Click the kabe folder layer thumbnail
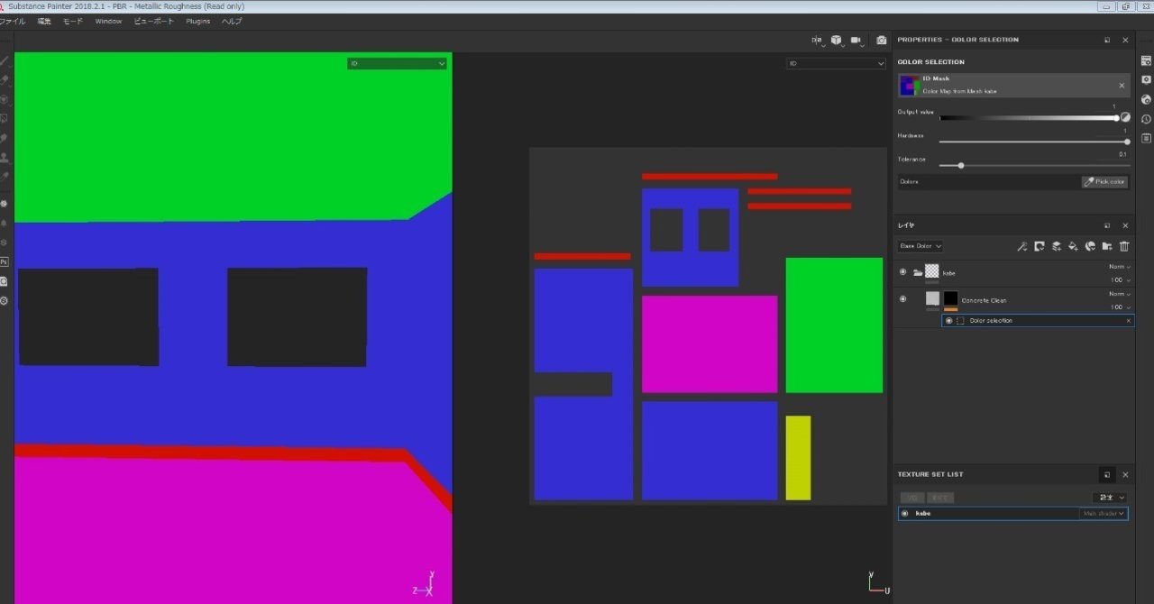Viewport: 1154px width, 604px height. 932,270
